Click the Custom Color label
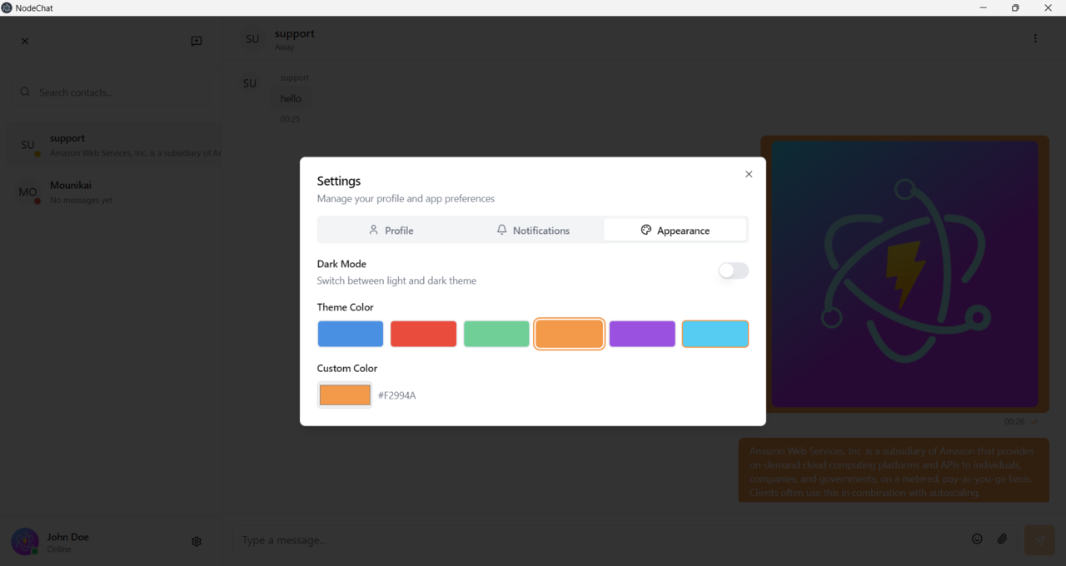Viewport: 1066px width, 566px height. pos(347,368)
